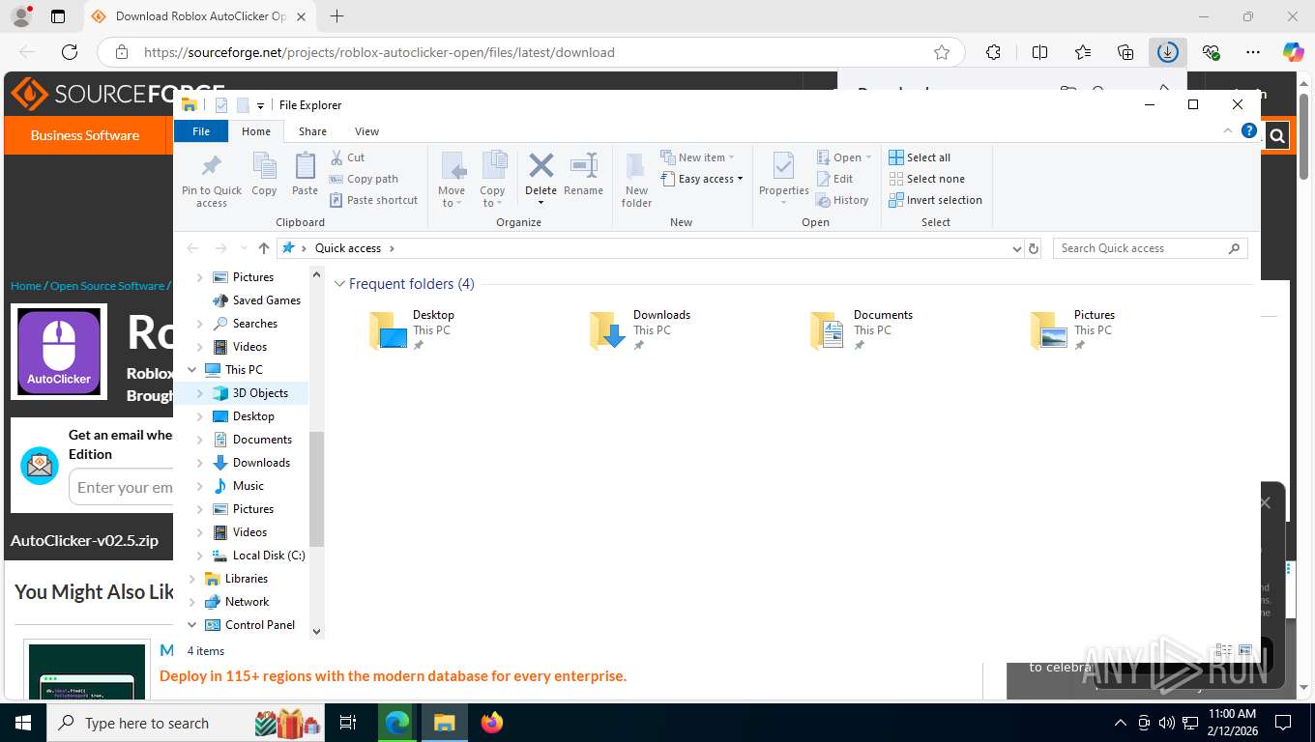Screen dimensions: 1315x742
Task: Open Edge extensions puzzle icon
Action: [x=993, y=52]
